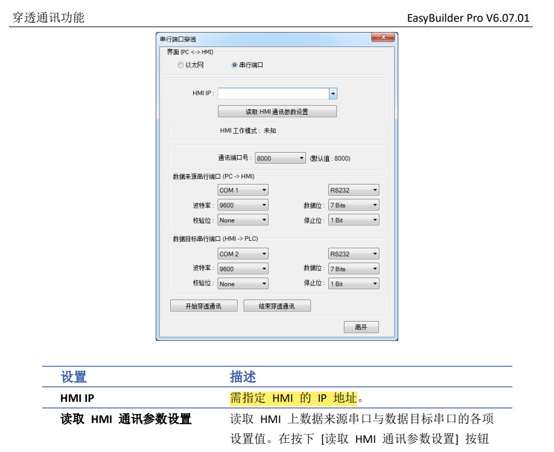Select the 串行端口 radio button
The width and height of the screenshot is (554, 452).
tap(235, 65)
